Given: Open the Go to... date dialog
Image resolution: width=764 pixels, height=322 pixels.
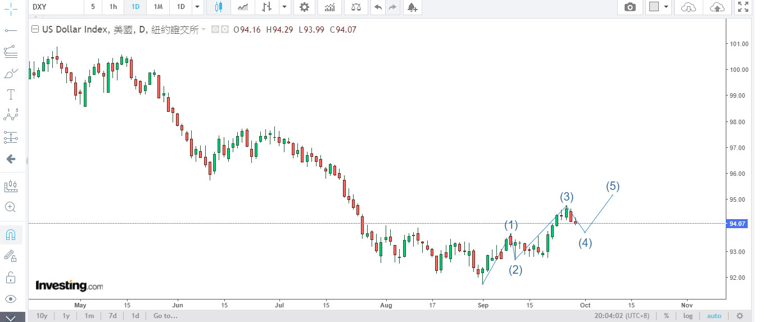Looking at the screenshot, I should coord(165,316).
